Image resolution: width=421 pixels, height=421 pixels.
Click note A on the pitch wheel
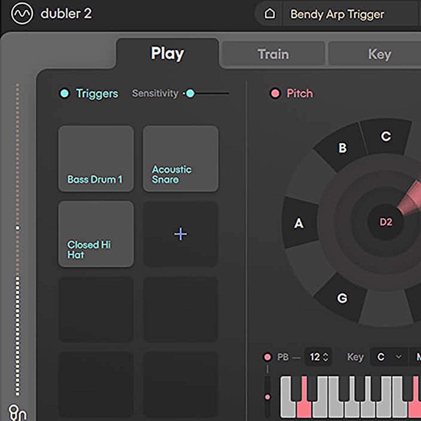click(x=299, y=223)
